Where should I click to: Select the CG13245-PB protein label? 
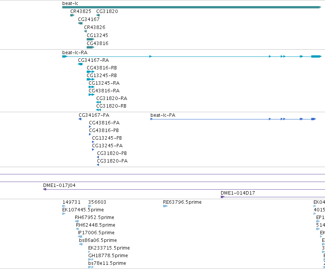107,139
